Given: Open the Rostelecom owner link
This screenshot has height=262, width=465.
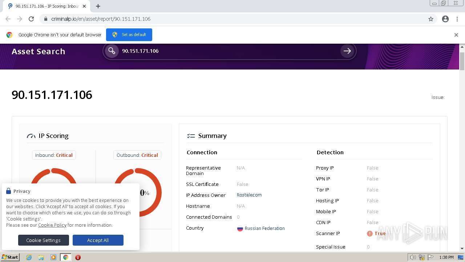Looking at the screenshot, I should pyautogui.click(x=249, y=195).
